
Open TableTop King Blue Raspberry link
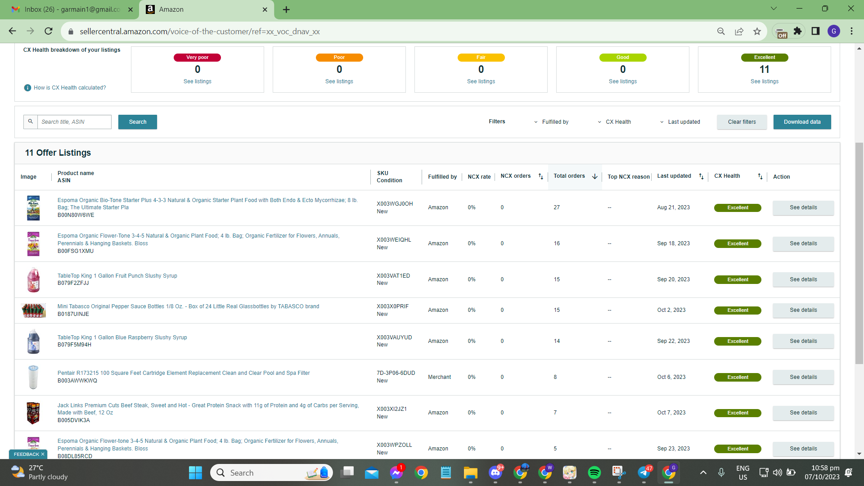pyautogui.click(x=122, y=337)
